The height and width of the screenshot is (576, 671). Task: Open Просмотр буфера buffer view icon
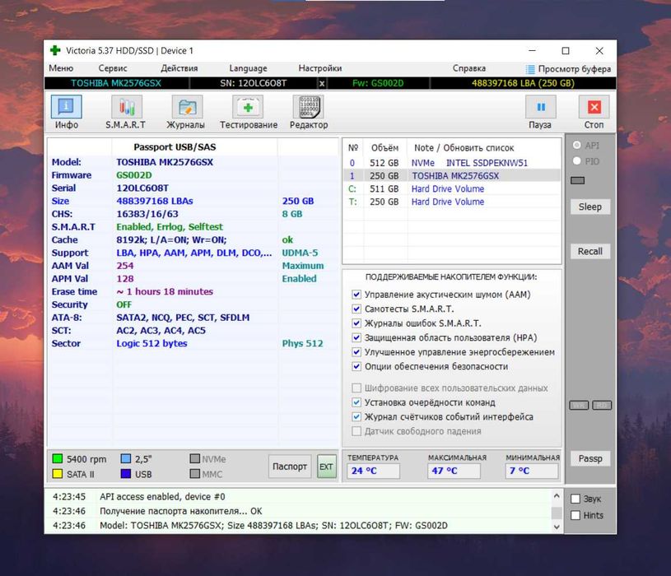tap(530, 69)
